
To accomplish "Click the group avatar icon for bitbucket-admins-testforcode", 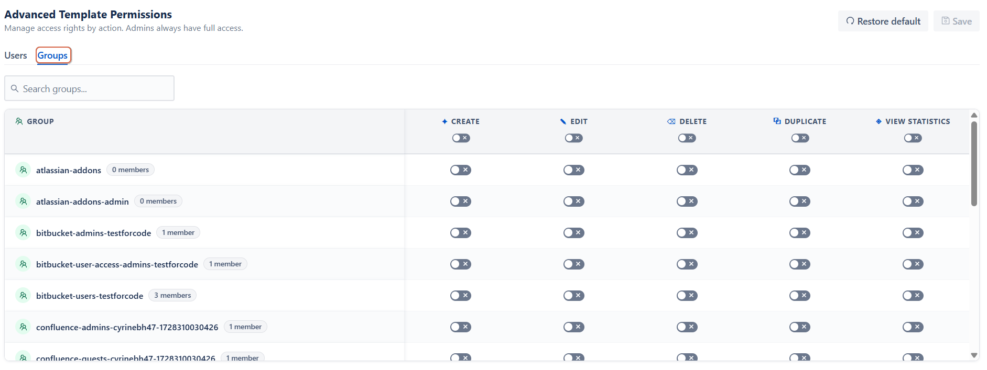I will point(23,233).
